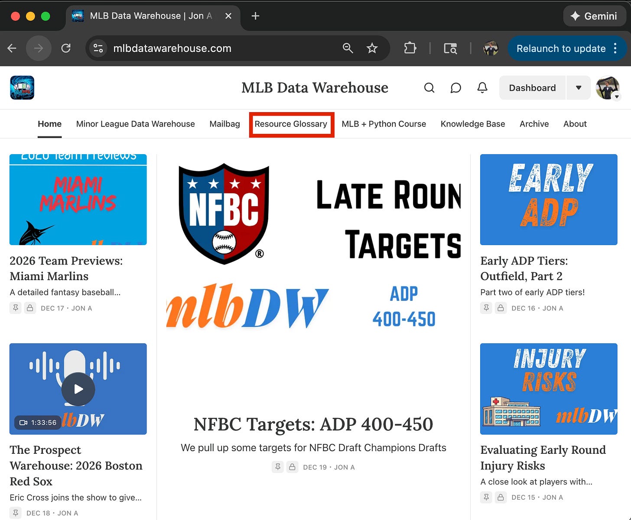
Task: Open the Mailbag tab
Action: click(224, 124)
